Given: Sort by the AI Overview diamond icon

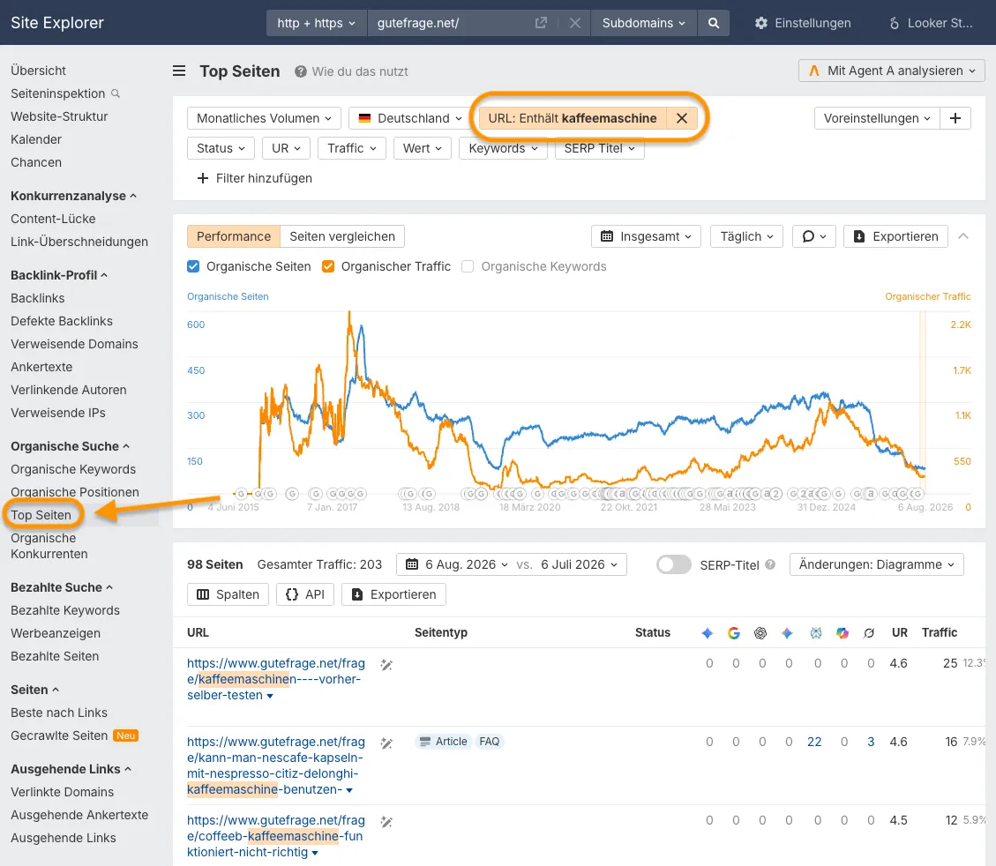Looking at the screenshot, I should 707,633.
